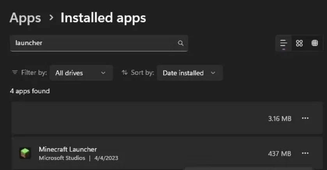Image resolution: width=327 pixels, height=170 pixels.
Task: Click the filter lines icon
Action: pyautogui.click(x=15, y=72)
